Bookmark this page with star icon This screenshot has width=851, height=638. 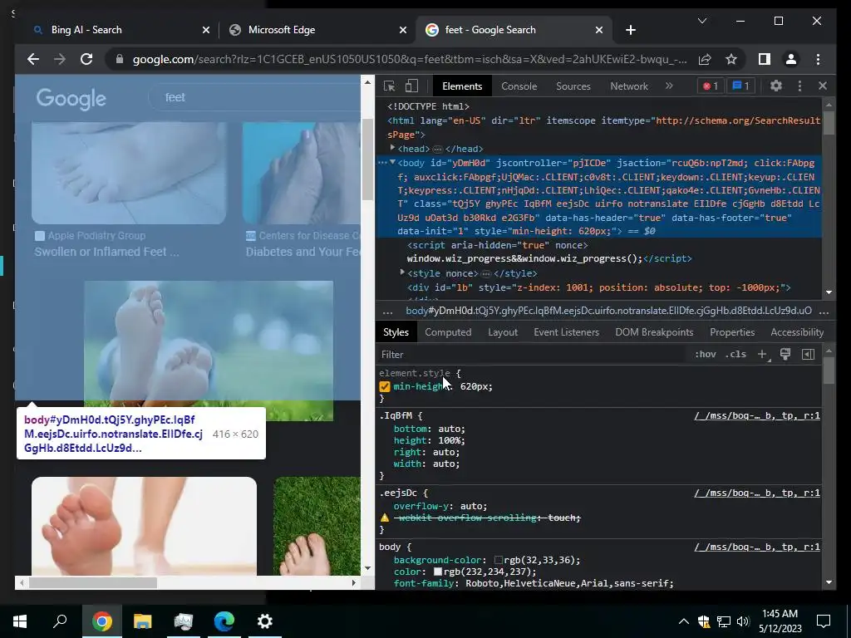pos(731,59)
